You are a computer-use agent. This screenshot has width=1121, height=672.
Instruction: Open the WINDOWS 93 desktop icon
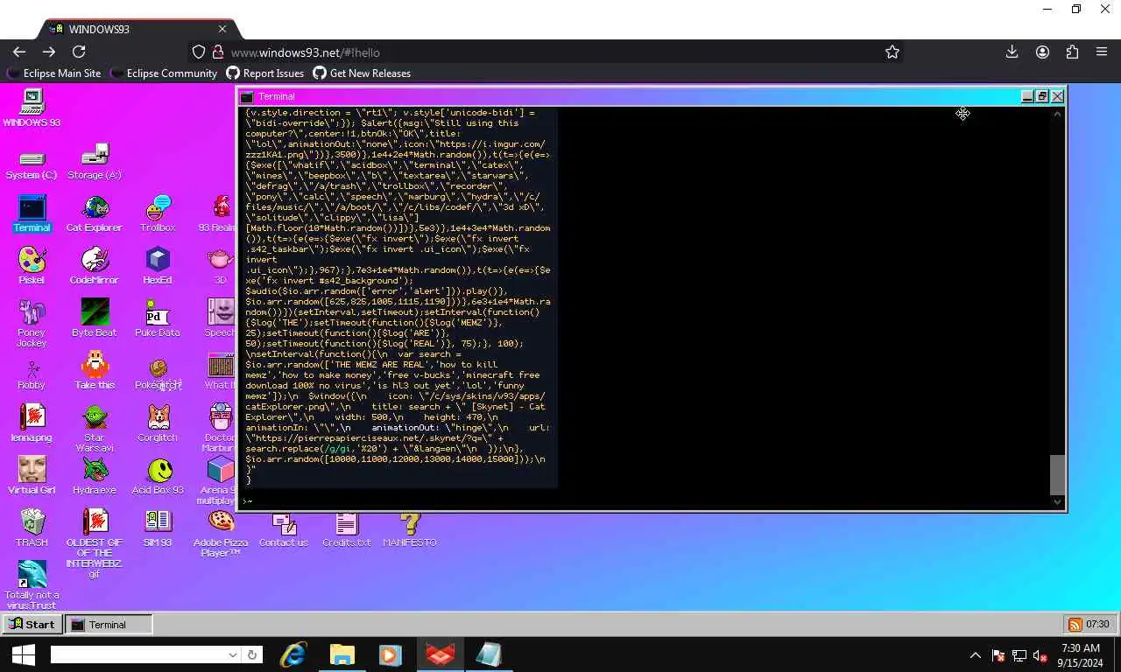32,108
